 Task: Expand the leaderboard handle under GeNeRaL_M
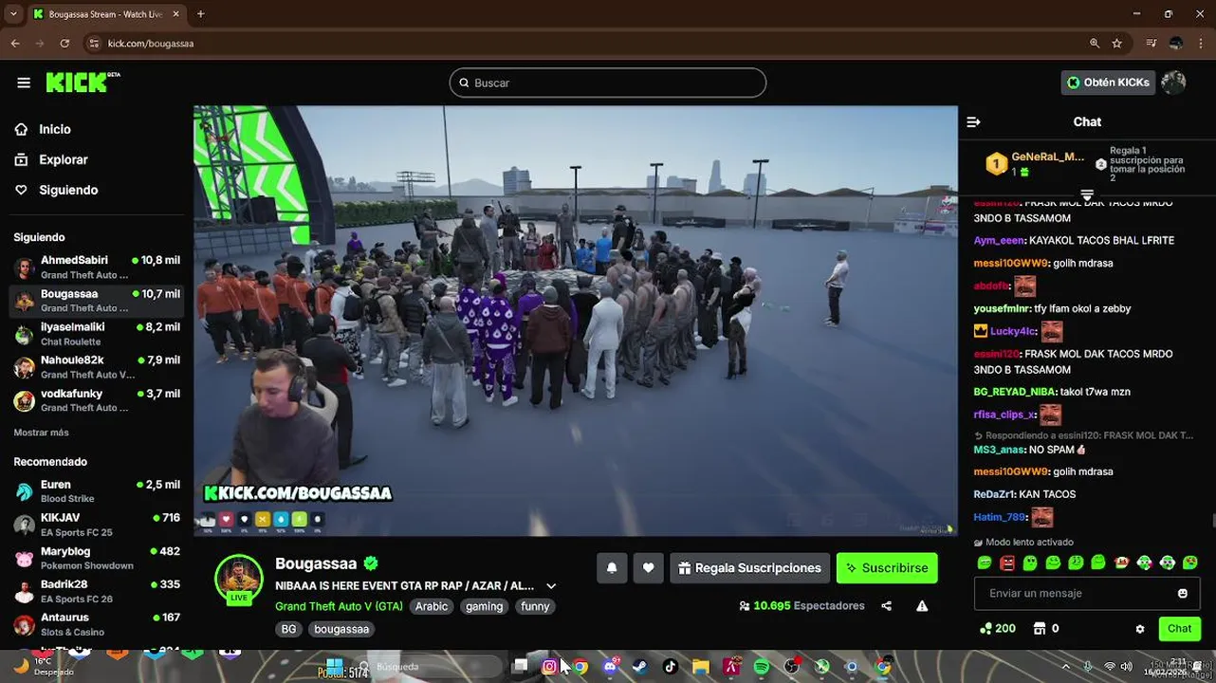pyautogui.click(x=1087, y=194)
